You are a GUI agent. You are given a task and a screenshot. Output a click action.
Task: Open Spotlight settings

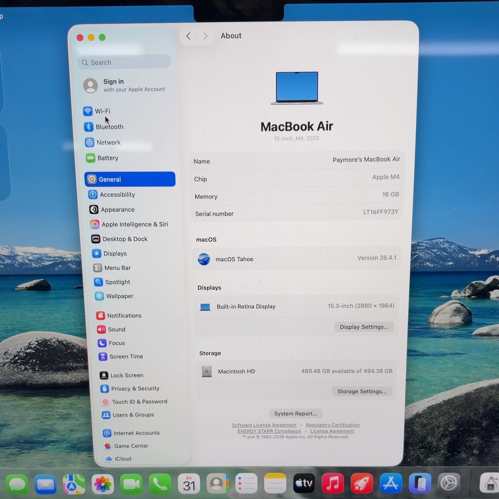112,282
